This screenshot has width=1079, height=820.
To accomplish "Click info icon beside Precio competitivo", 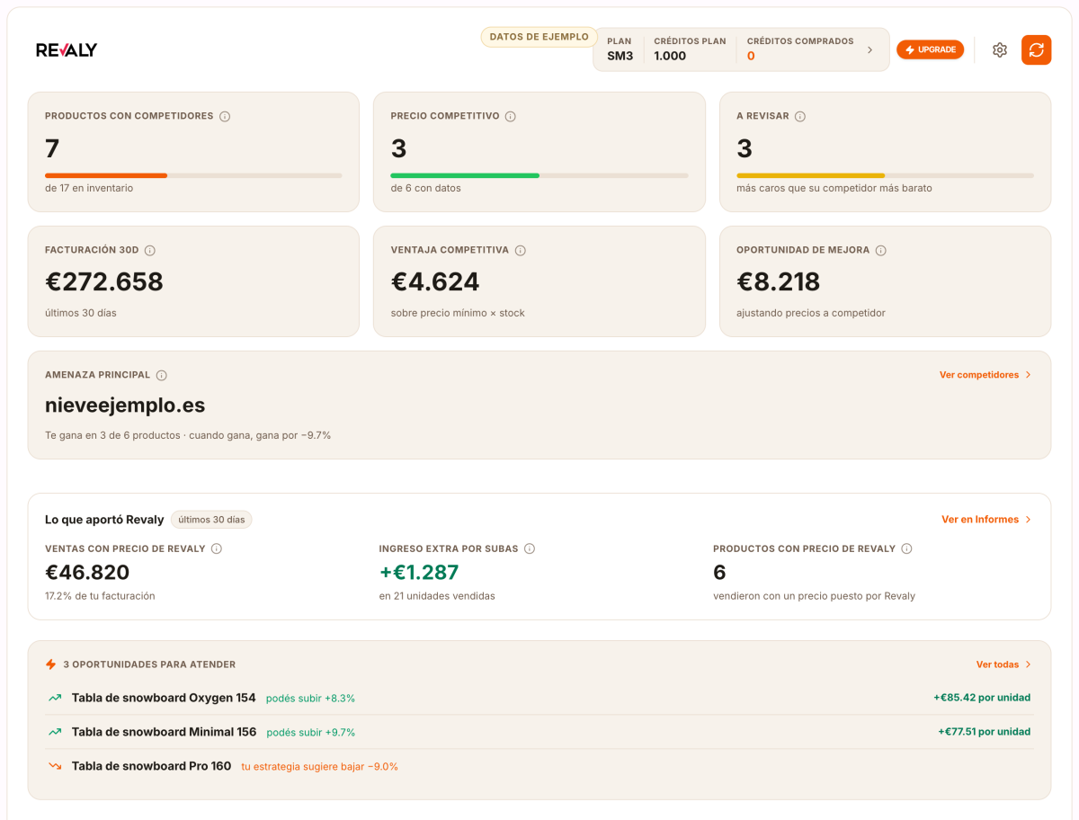I will coord(510,116).
